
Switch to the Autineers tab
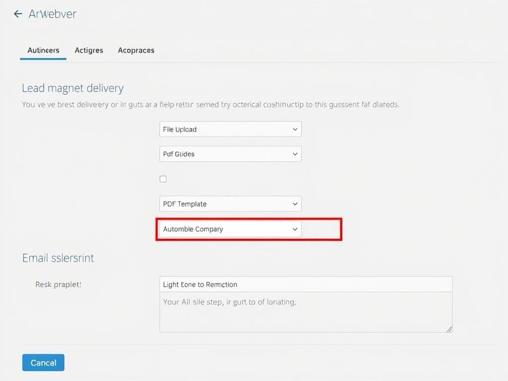[x=43, y=50]
